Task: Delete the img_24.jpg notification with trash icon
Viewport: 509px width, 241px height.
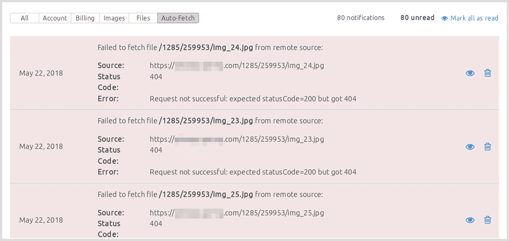Action: coord(487,73)
